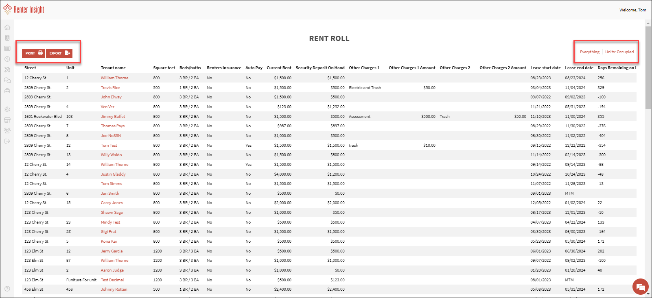
Task: Open tenant Thomas Pays
Action: click(x=113, y=126)
